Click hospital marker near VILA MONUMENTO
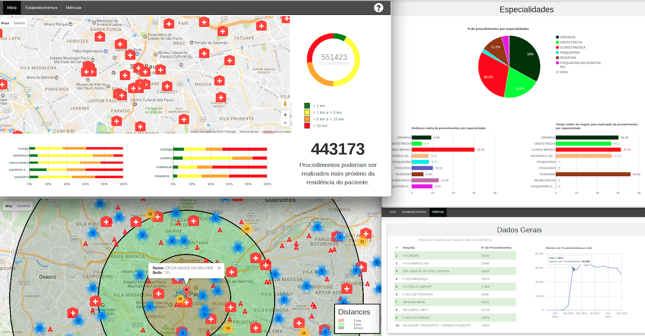Image resolution: width=645 pixels, height=336 pixels. tap(183, 119)
